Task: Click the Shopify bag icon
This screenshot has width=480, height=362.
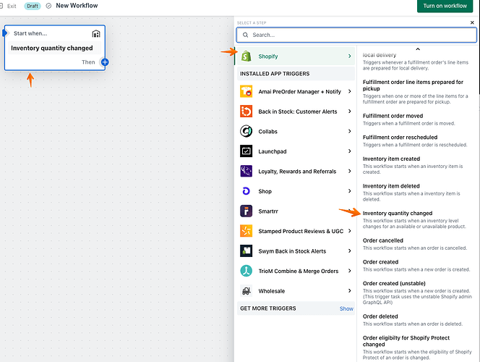Action: click(246, 56)
